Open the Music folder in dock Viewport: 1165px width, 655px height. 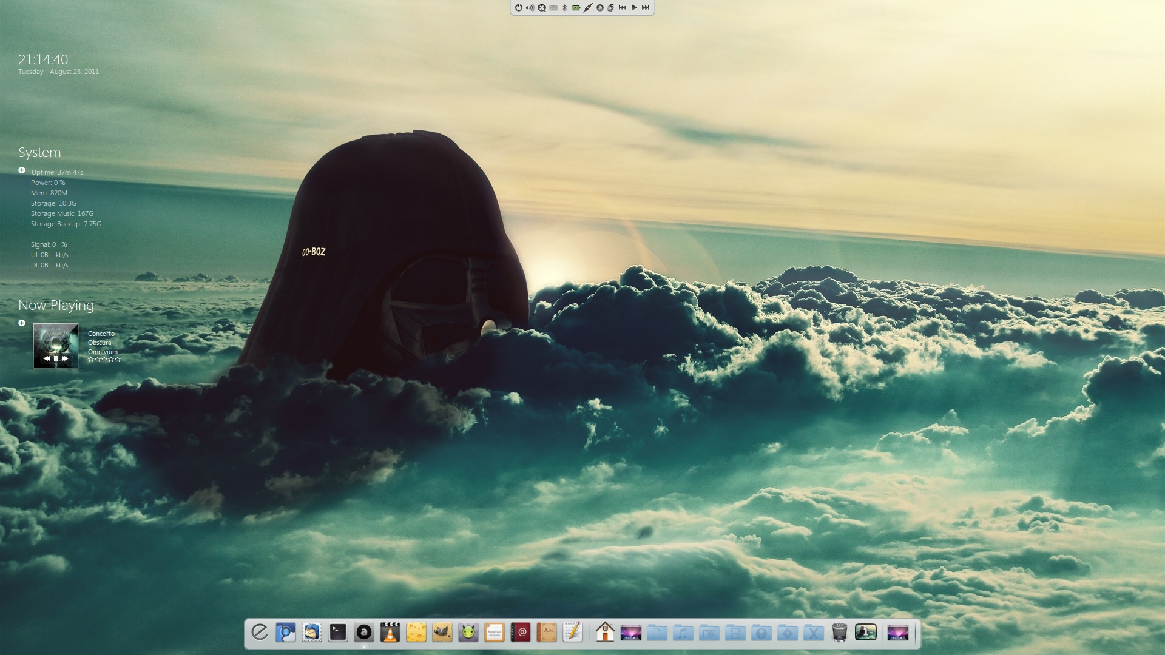(683, 633)
